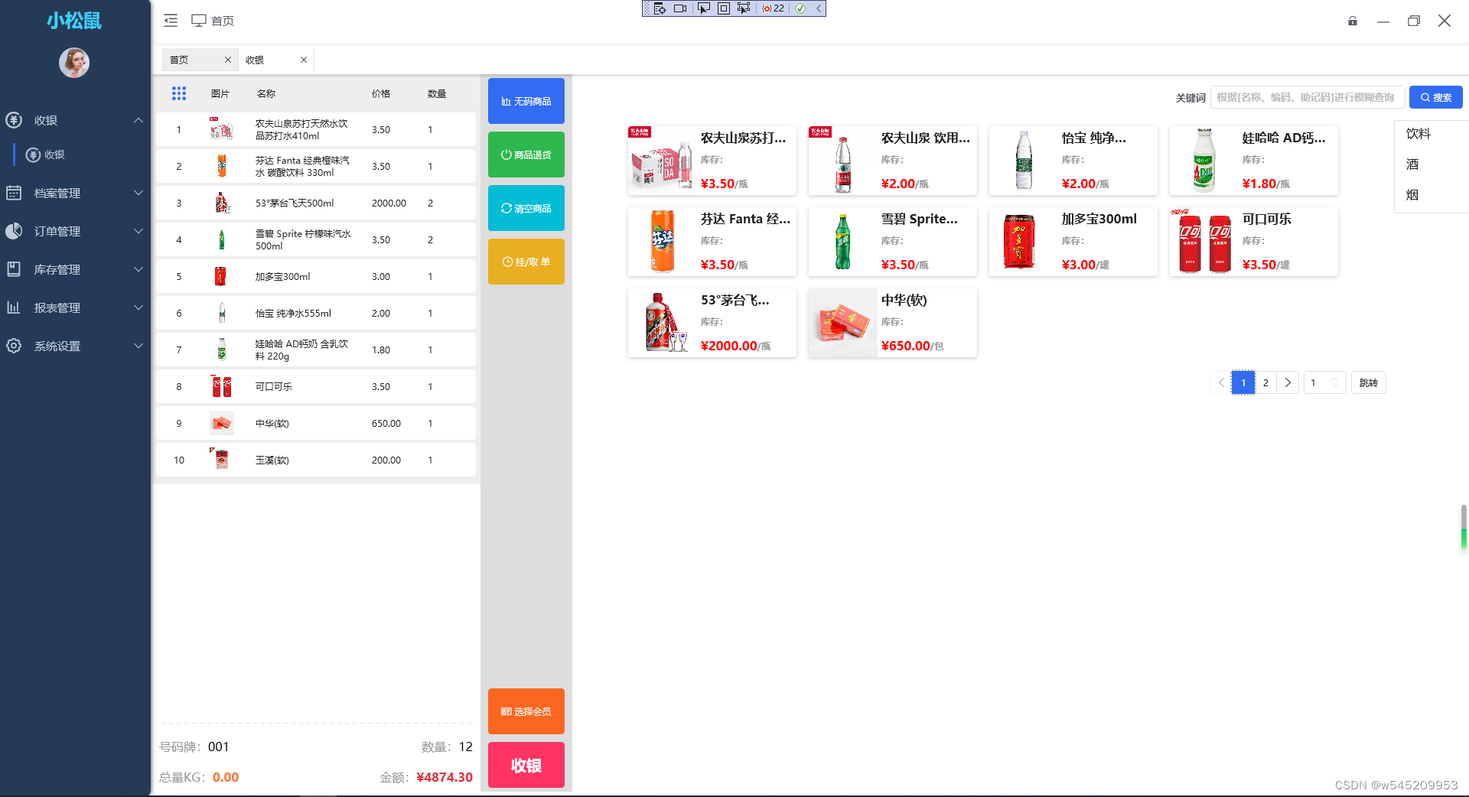Viewport: 1469px width, 797px height.
Task: Click the 无码商品 button
Action: [526, 101]
